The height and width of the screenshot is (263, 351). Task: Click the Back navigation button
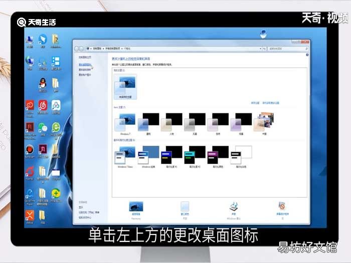pyautogui.click(x=77, y=49)
